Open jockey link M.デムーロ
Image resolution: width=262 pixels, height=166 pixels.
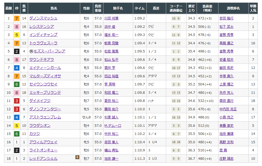[x=113, y=126]
